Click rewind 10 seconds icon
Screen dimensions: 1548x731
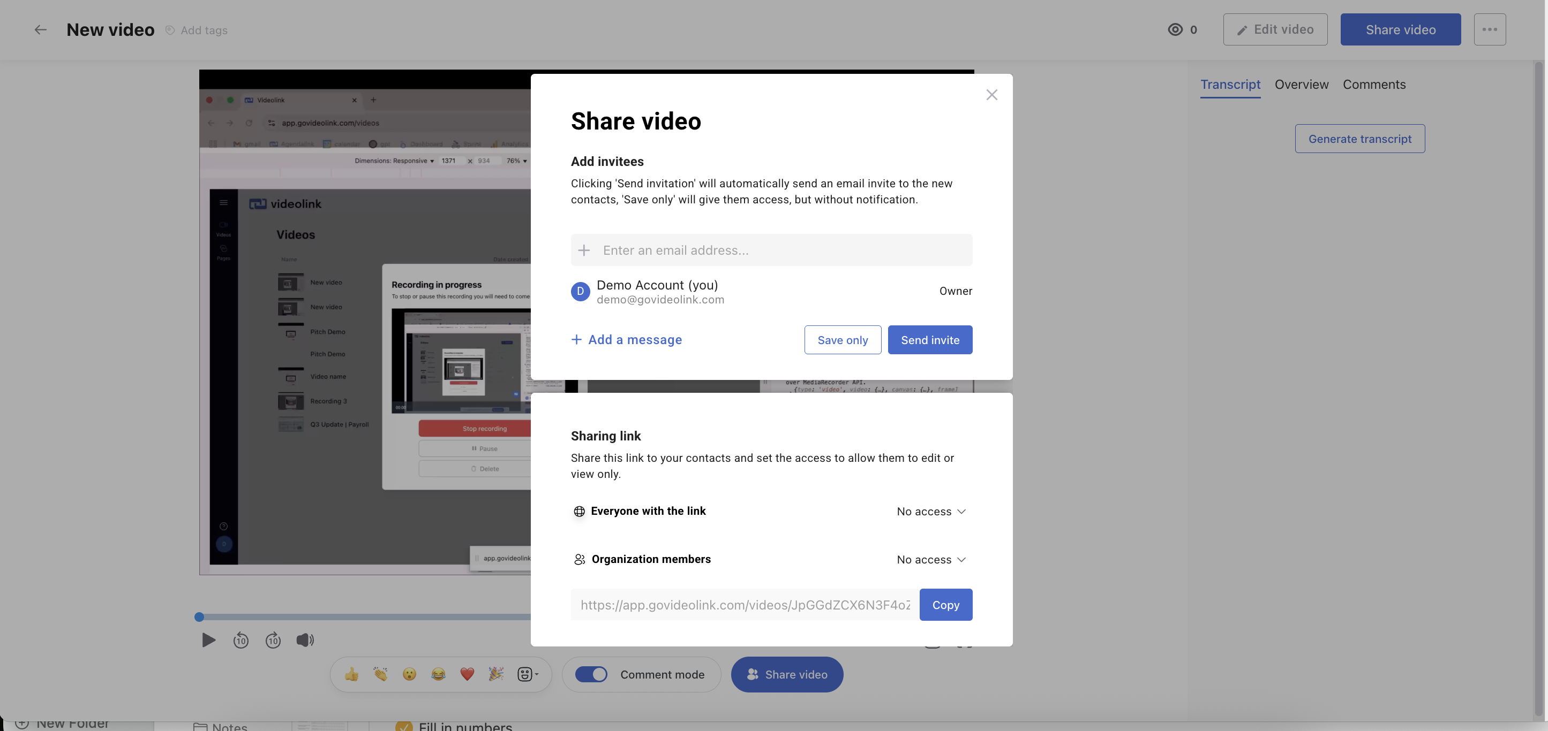[241, 641]
